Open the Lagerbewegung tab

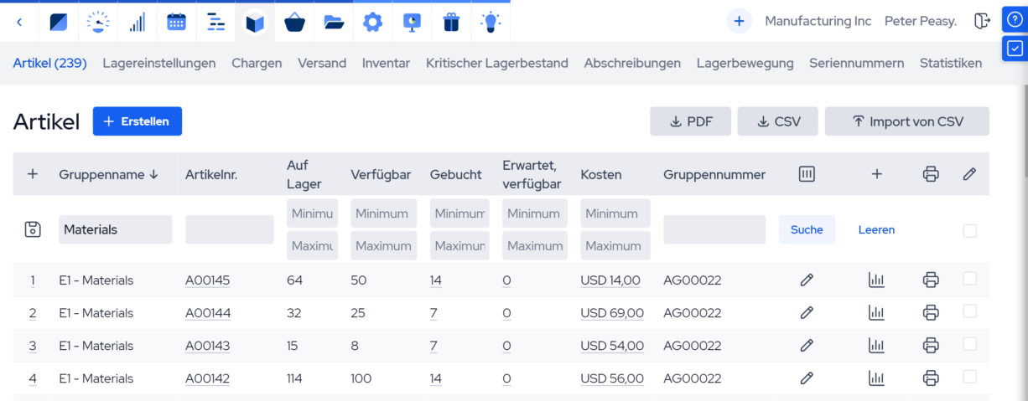[745, 63]
